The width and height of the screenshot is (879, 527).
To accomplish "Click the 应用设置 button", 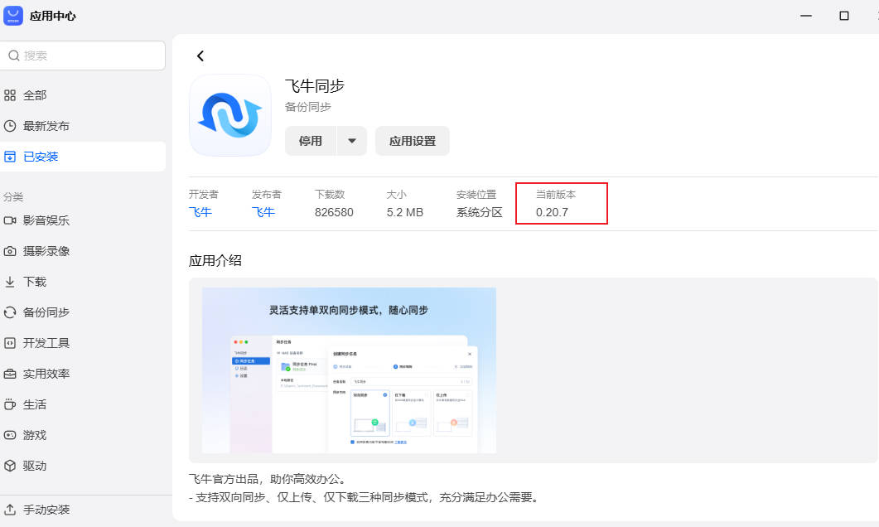I will point(413,141).
